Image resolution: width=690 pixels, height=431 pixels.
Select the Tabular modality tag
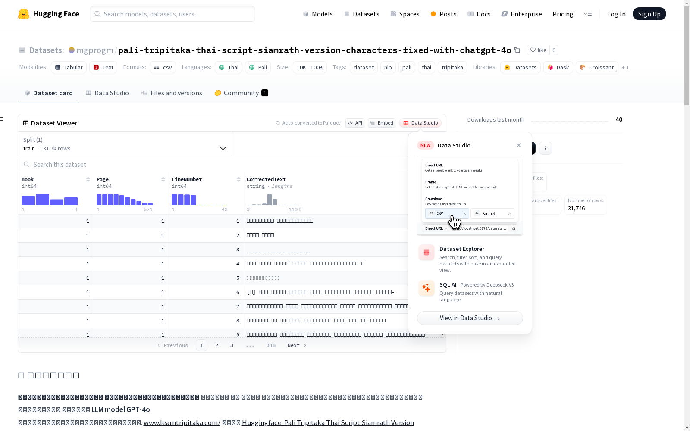click(x=69, y=67)
